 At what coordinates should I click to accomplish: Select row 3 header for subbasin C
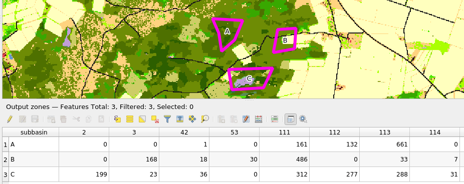[x=6, y=174]
